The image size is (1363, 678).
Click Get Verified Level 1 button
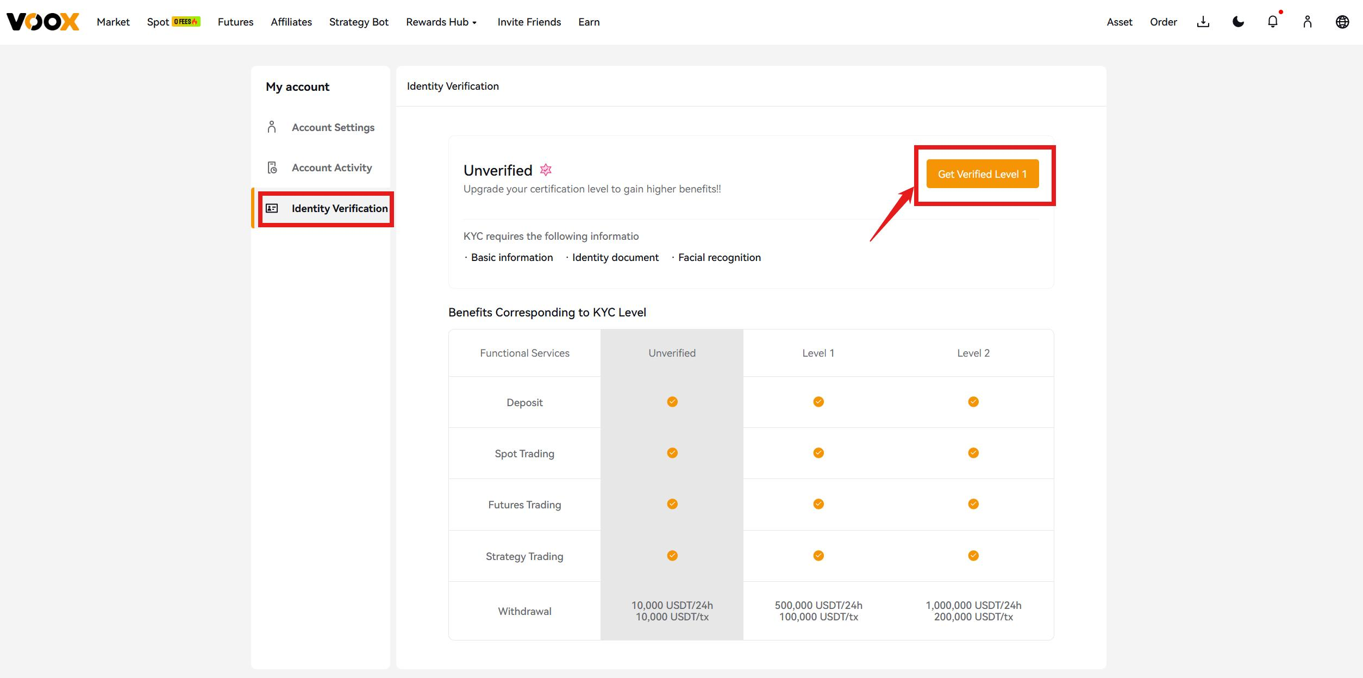[983, 174]
